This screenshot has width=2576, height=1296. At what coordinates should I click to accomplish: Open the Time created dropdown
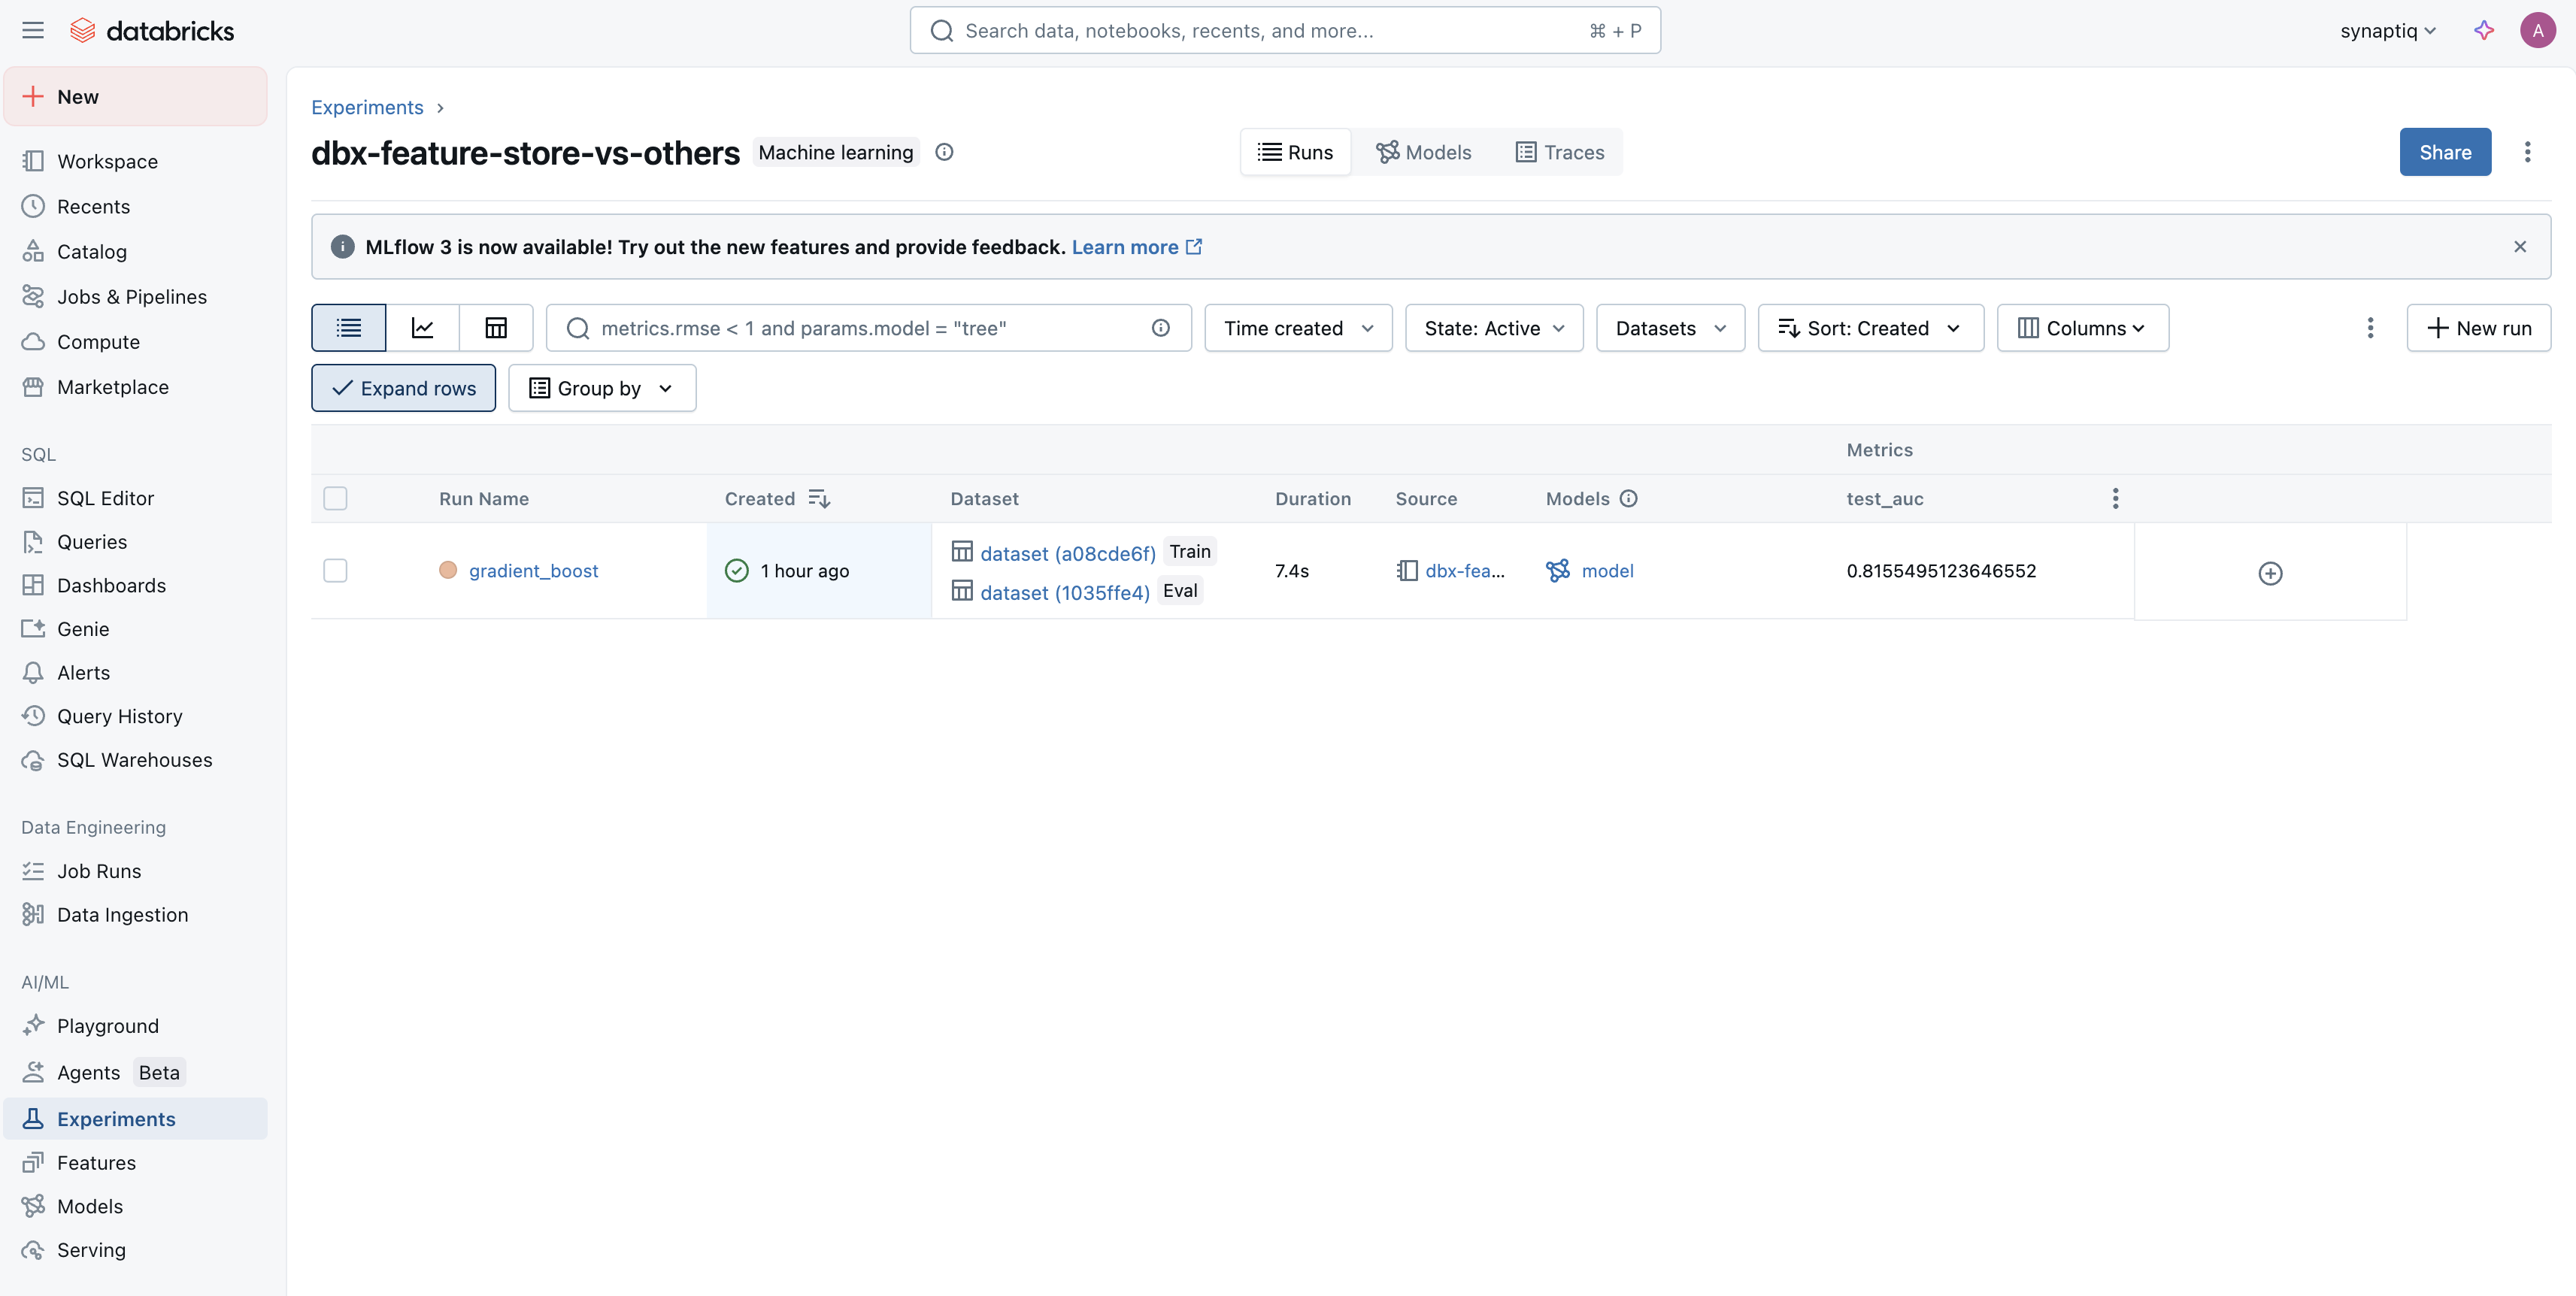pos(1297,328)
